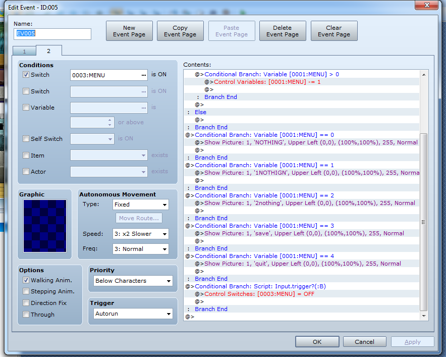Select 'Variable [0001:MENU] == 2' branch line
This screenshot has height=357, width=446.
(302, 195)
